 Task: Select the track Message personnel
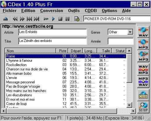pos(66,82)
